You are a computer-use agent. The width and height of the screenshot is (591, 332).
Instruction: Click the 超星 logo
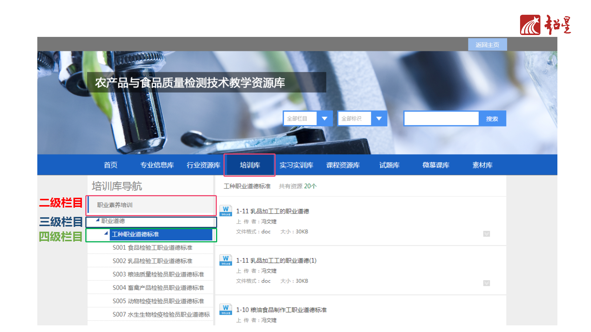pyautogui.click(x=546, y=25)
